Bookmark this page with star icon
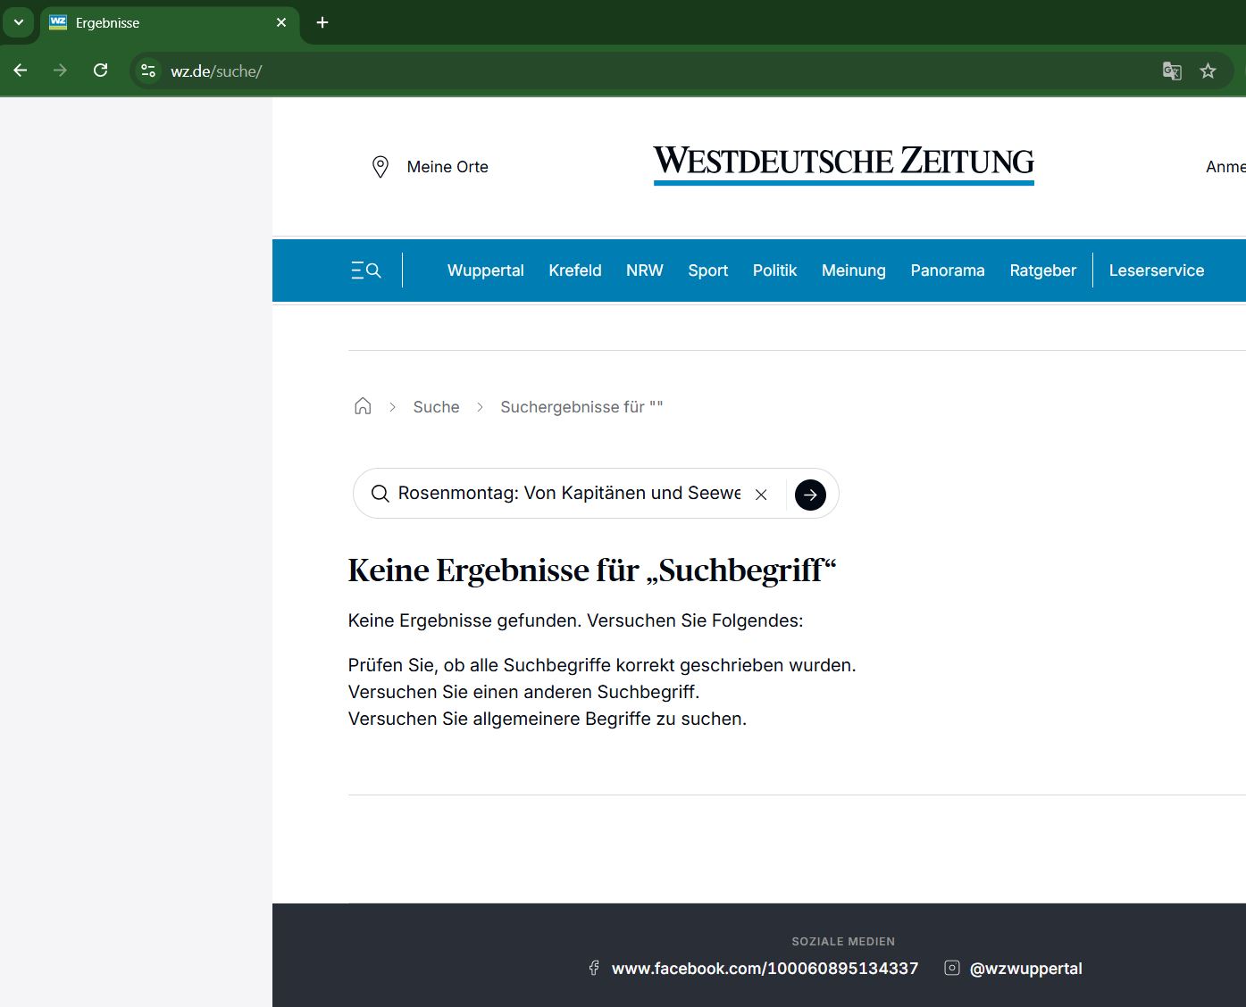This screenshot has width=1246, height=1007. (x=1208, y=71)
